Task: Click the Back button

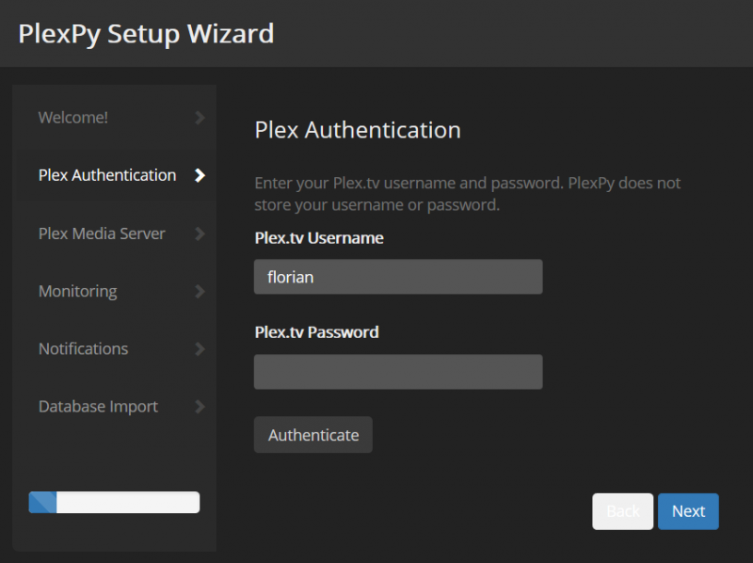Action: click(x=622, y=511)
